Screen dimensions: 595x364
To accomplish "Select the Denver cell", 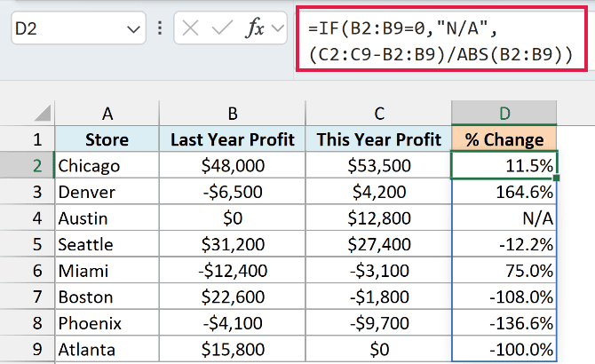I will 107,192.
